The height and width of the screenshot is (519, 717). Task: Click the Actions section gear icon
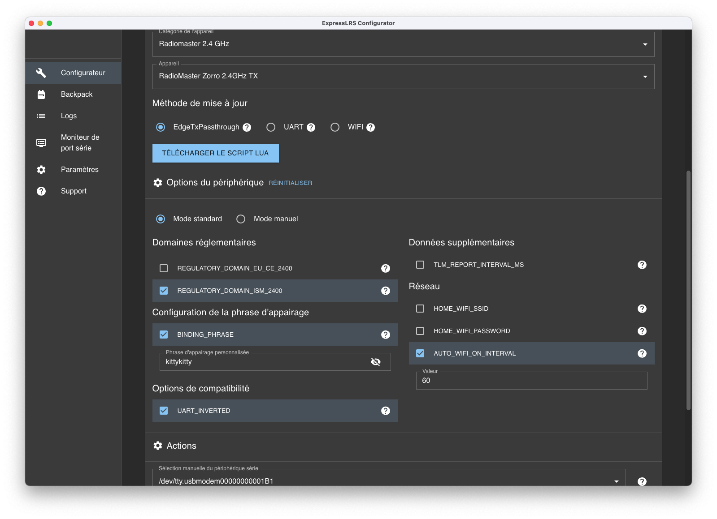pyautogui.click(x=158, y=446)
